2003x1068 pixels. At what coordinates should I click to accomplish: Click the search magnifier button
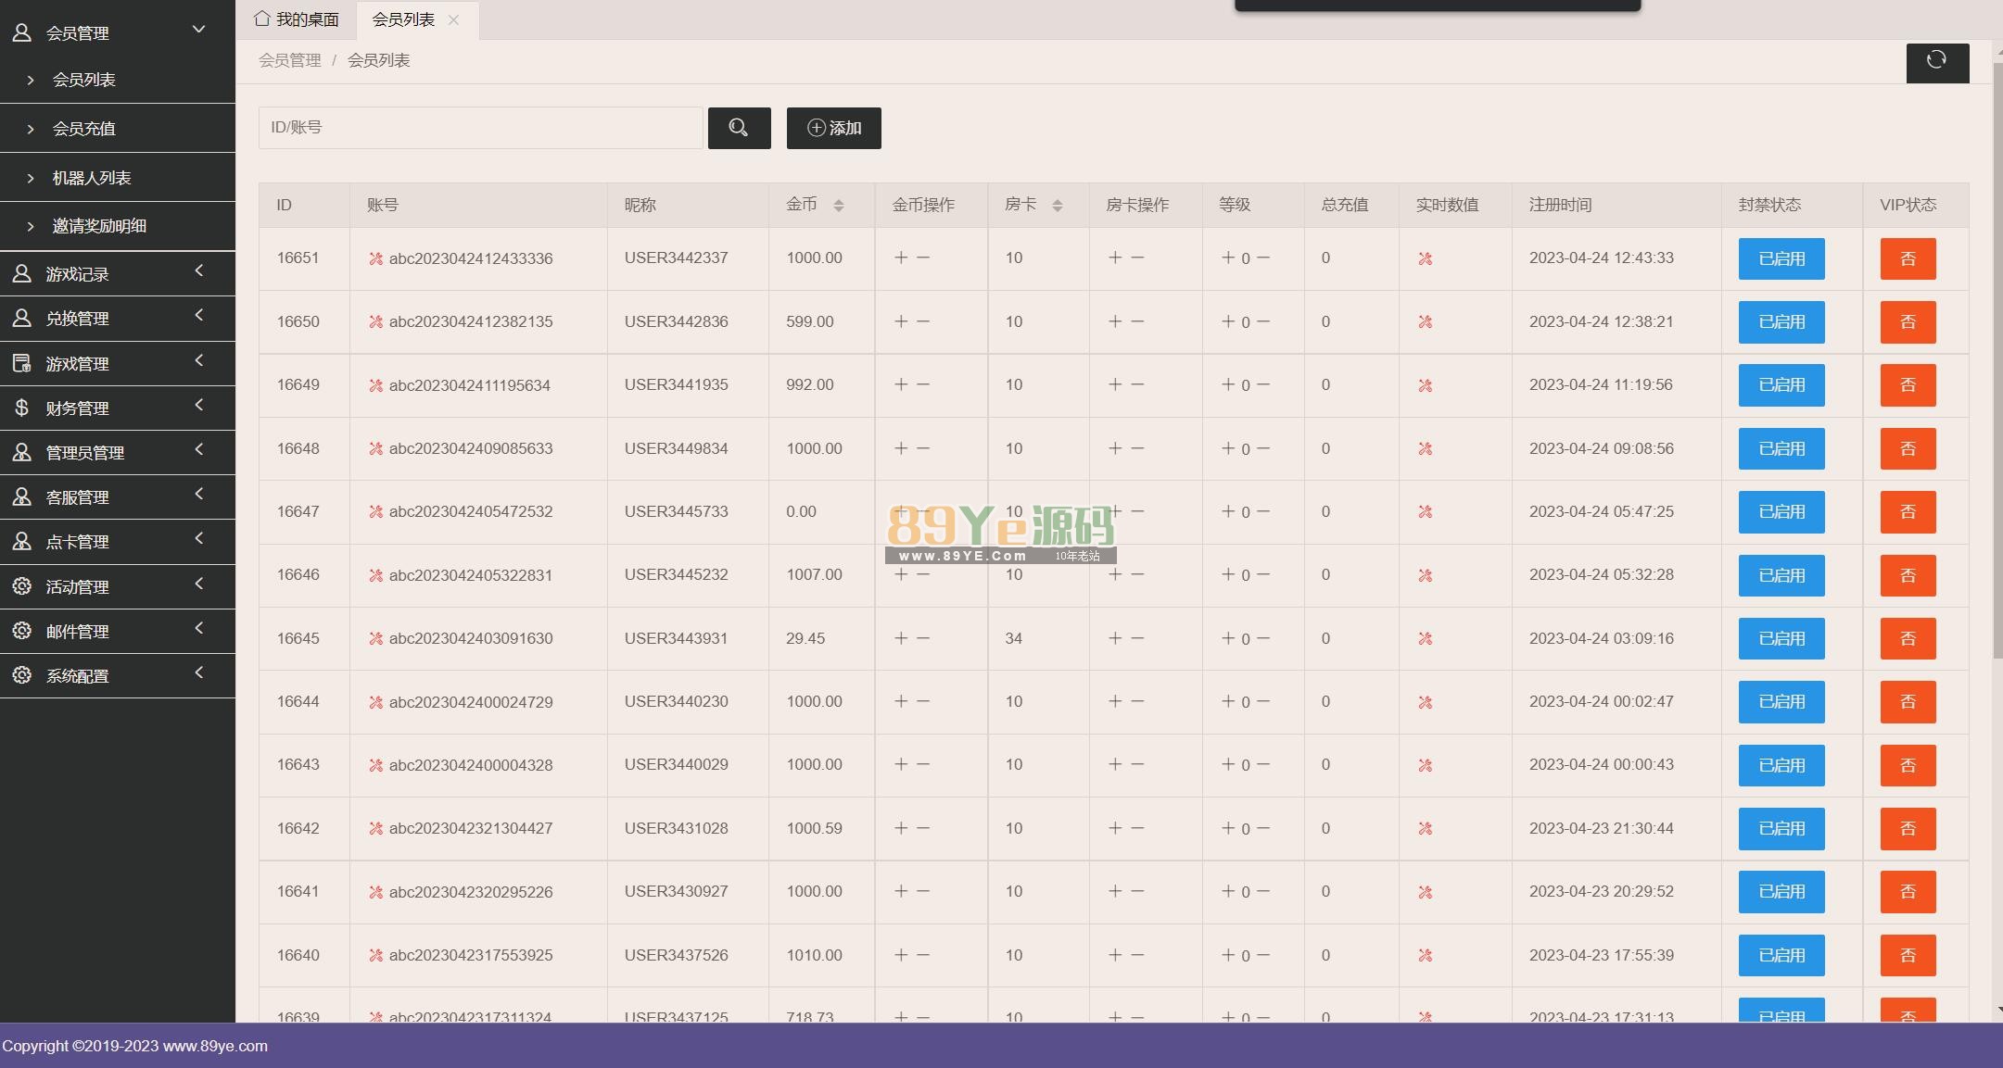[739, 128]
